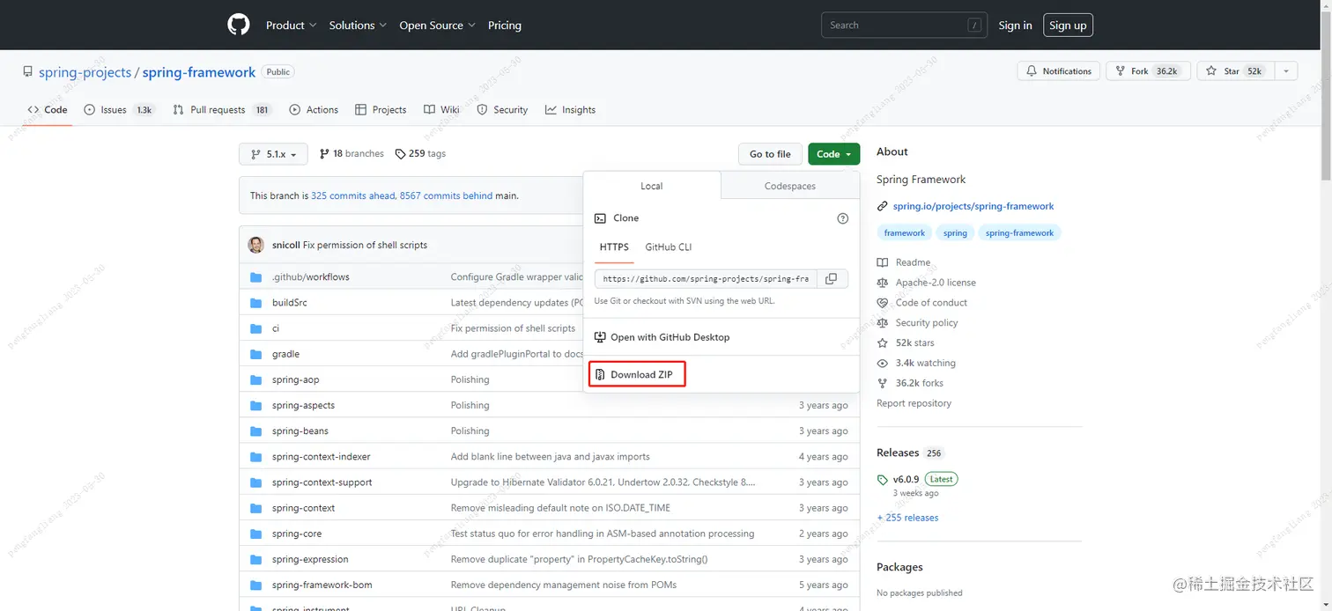This screenshot has height=611, width=1332.
Task: Open the spring-expression folder
Action: click(310, 559)
